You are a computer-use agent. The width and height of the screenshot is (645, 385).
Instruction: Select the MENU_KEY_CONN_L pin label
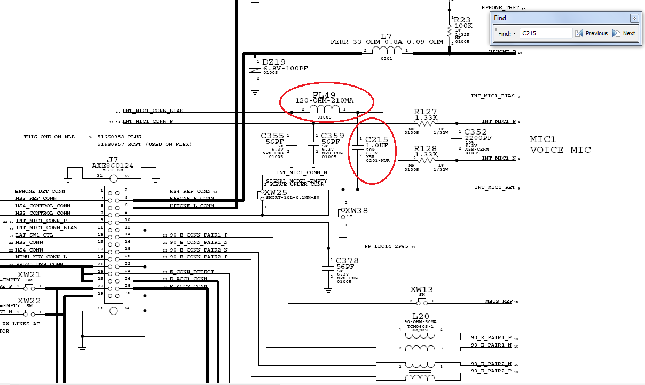tap(42, 257)
